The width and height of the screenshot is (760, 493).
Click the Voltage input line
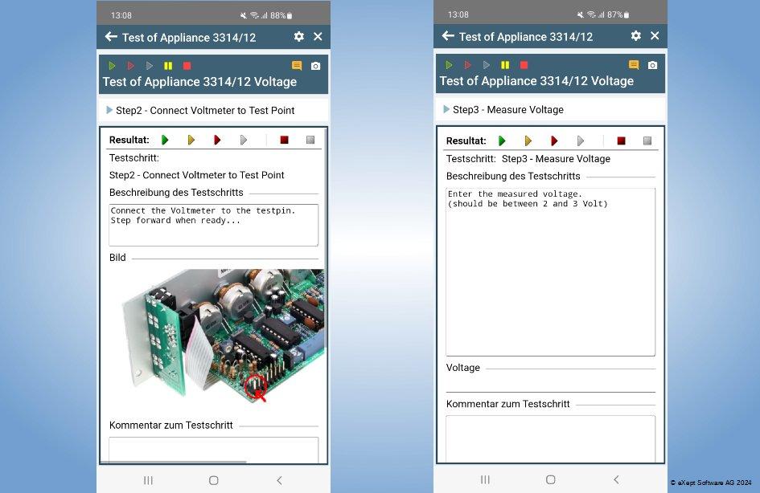550,384
